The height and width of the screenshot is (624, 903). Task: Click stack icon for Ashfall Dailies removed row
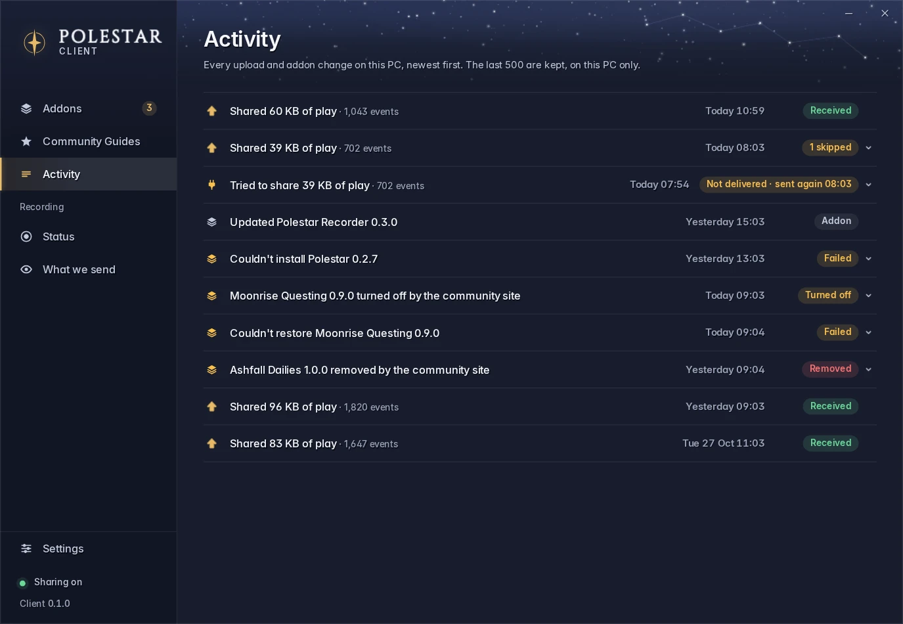click(x=211, y=370)
